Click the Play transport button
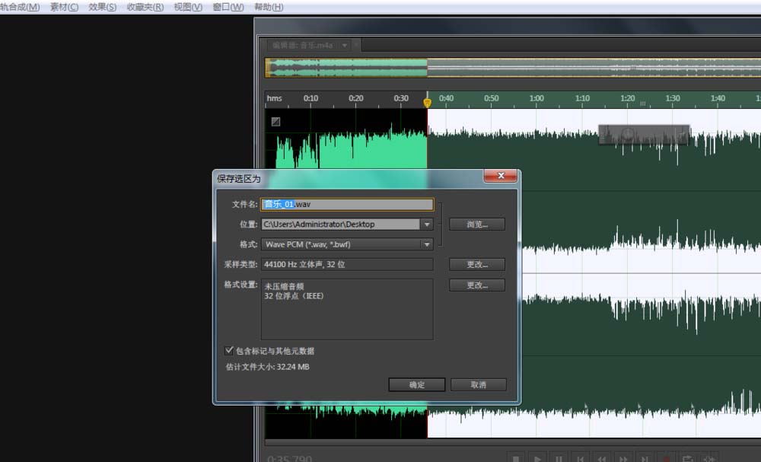Viewport: 761px width, 462px height. coord(537,458)
